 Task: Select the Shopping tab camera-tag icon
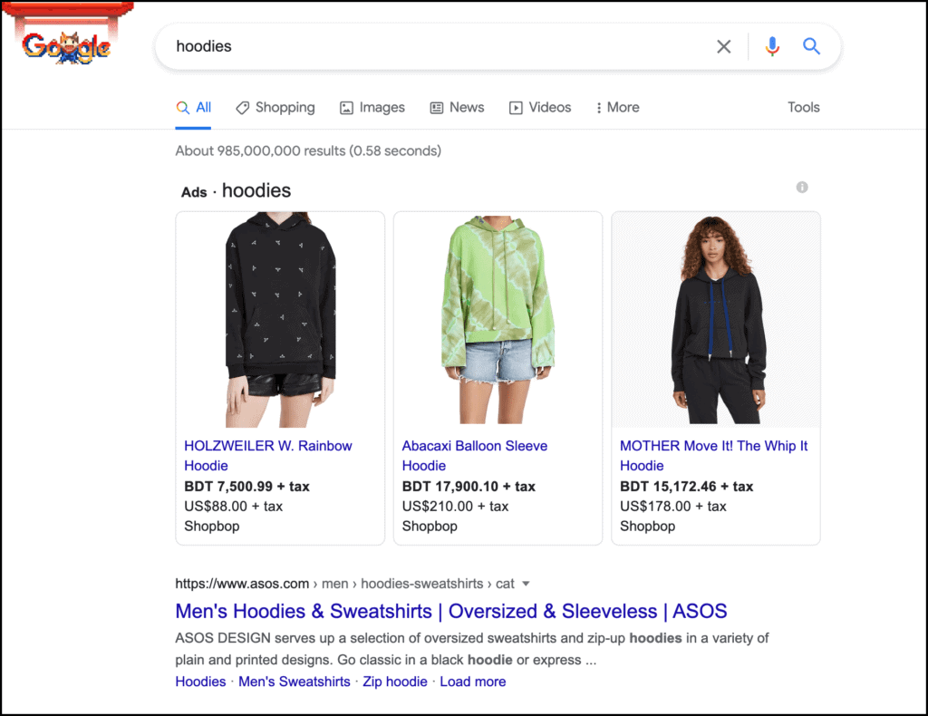(243, 107)
